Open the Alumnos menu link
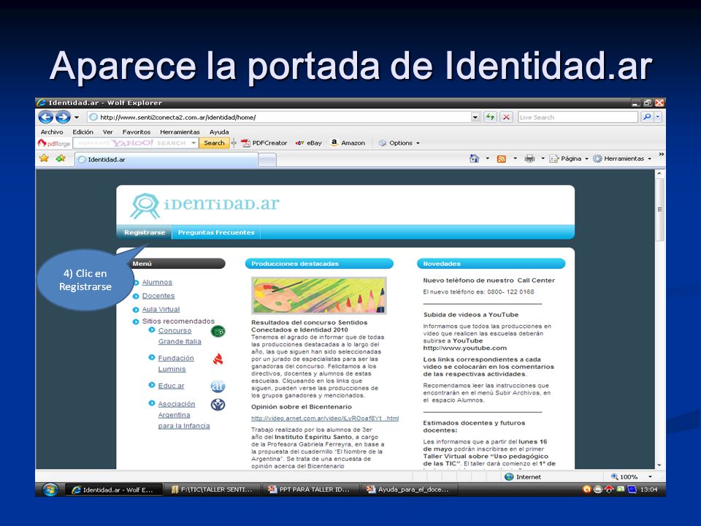 [157, 282]
